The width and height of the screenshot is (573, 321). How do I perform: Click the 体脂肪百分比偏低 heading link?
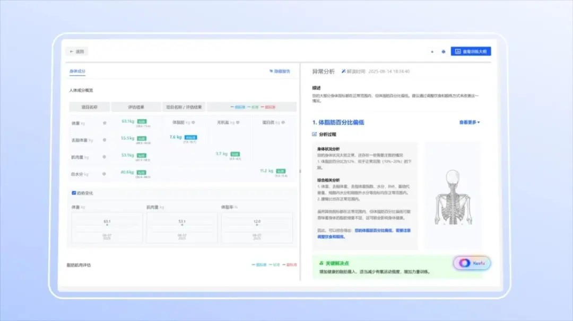click(x=338, y=122)
